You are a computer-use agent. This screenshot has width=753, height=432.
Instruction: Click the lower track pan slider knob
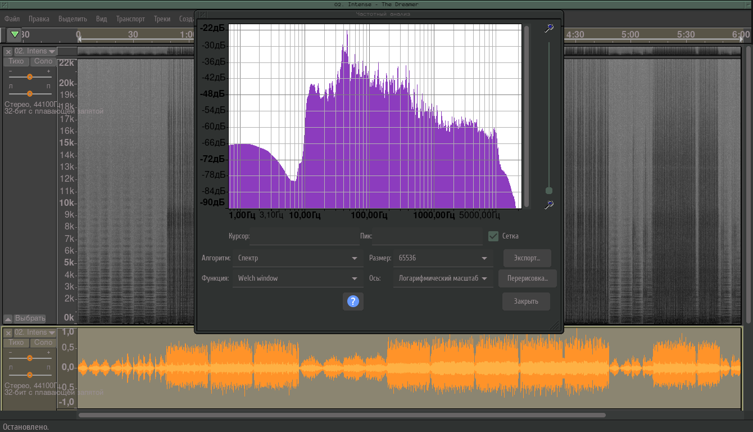pos(30,375)
